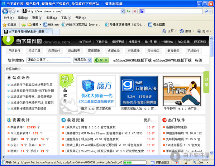Expand the 主页 dropdown arrow
The height and width of the screenshot is (166, 215).
pyautogui.click(x=176, y=31)
